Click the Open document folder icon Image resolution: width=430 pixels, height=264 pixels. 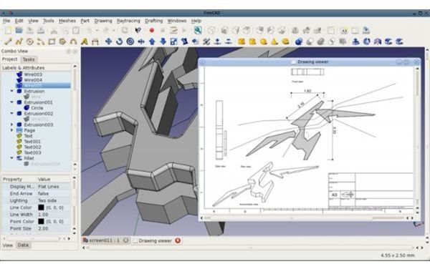pos(19,30)
